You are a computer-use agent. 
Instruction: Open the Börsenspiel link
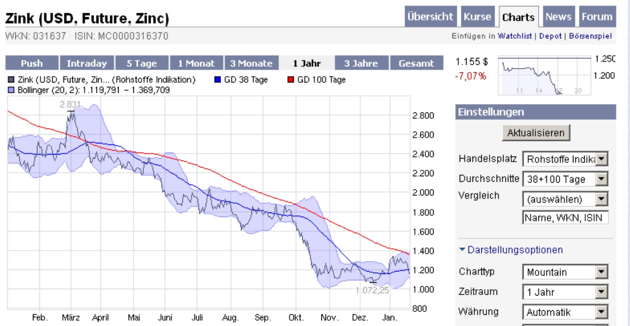591,36
